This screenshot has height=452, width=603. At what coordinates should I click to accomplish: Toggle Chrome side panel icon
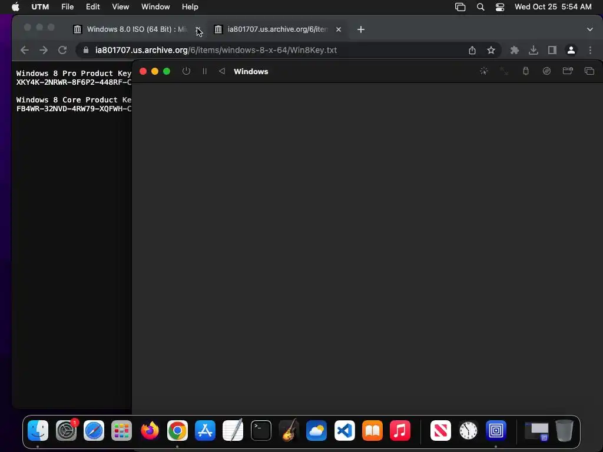point(552,50)
